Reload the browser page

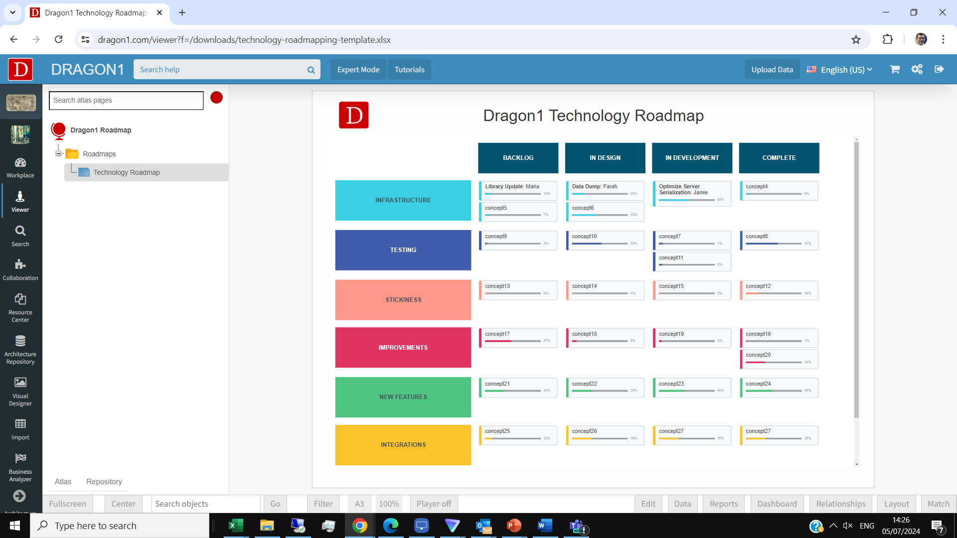click(x=59, y=39)
